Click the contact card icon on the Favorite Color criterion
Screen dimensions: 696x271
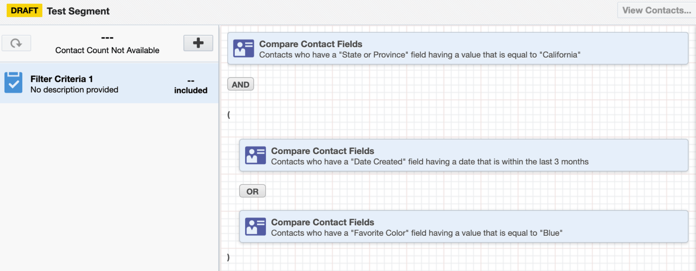[255, 227]
